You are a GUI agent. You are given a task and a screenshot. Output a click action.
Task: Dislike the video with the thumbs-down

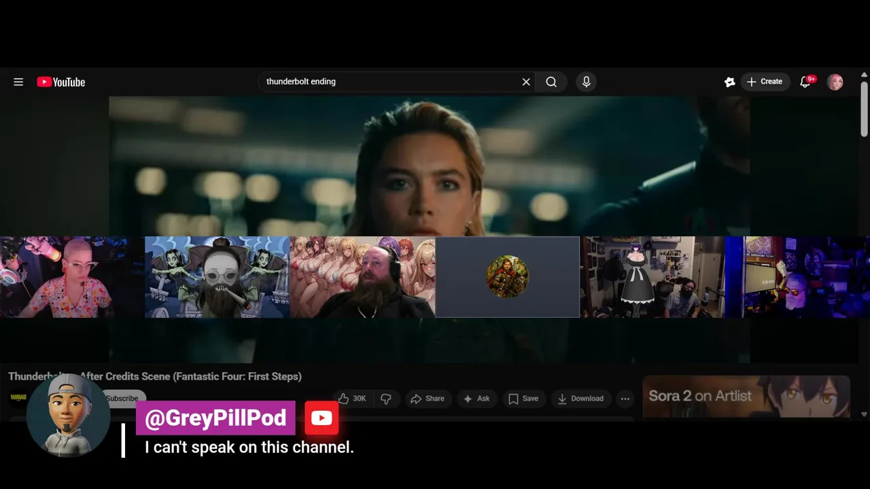pyautogui.click(x=385, y=399)
